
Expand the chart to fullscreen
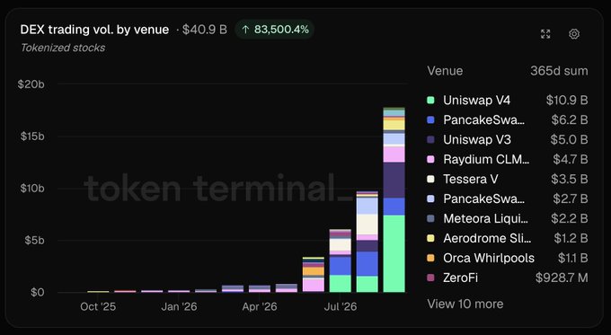(x=545, y=34)
